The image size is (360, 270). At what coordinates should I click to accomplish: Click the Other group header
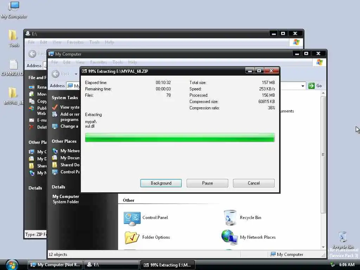[129, 200]
